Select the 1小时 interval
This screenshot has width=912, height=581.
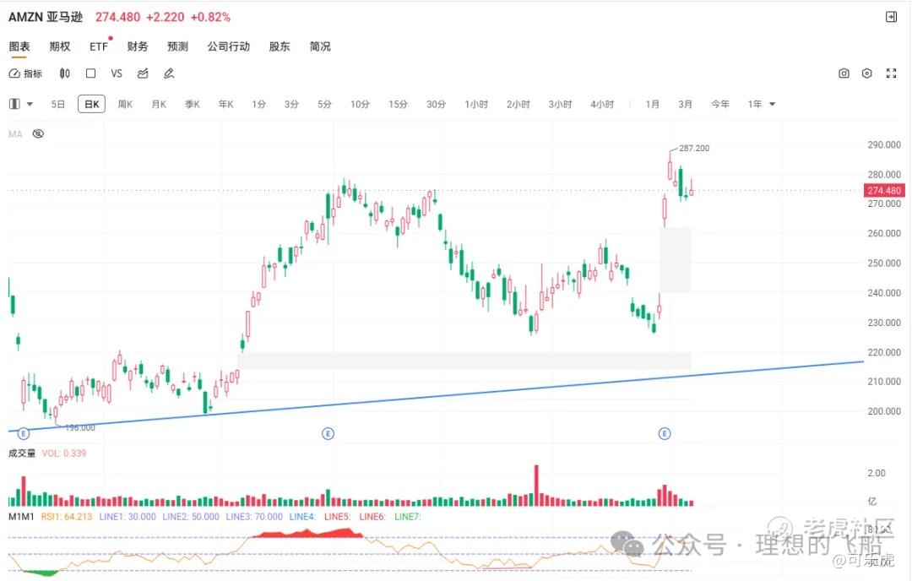tap(476, 104)
